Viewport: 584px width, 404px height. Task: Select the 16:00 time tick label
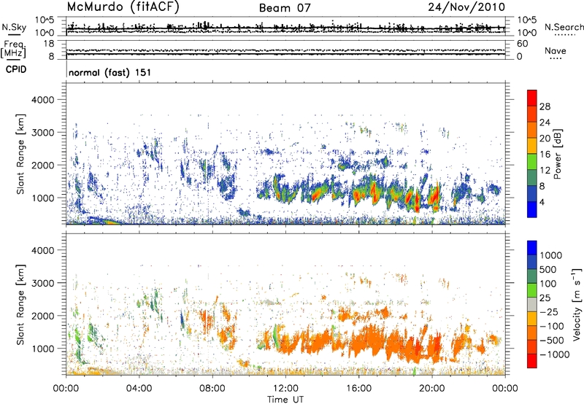pyautogui.click(x=358, y=389)
